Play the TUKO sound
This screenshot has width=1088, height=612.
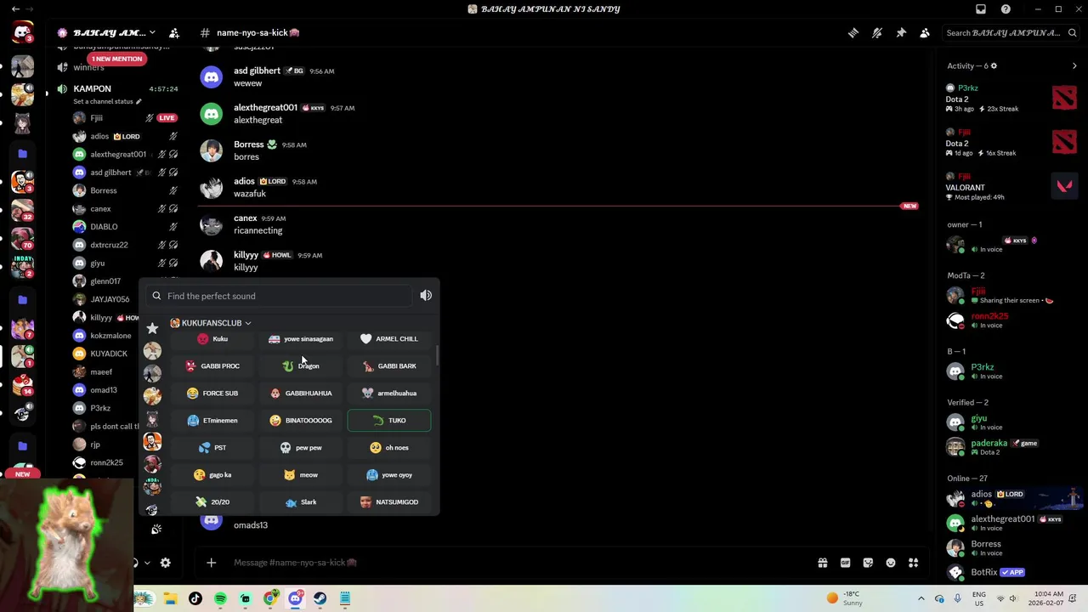tap(389, 420)
